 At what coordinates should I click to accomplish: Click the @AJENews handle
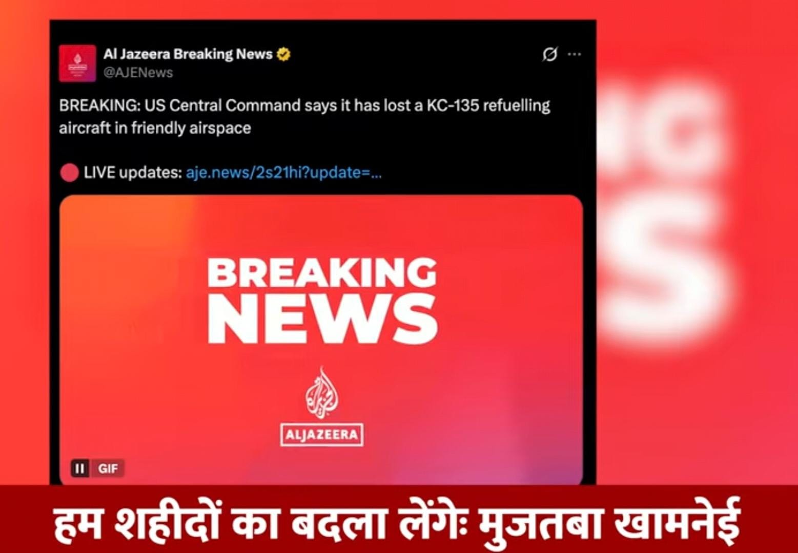click(138, 73)
